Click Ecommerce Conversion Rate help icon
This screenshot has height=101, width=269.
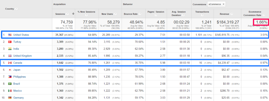(x=263, y=15)
